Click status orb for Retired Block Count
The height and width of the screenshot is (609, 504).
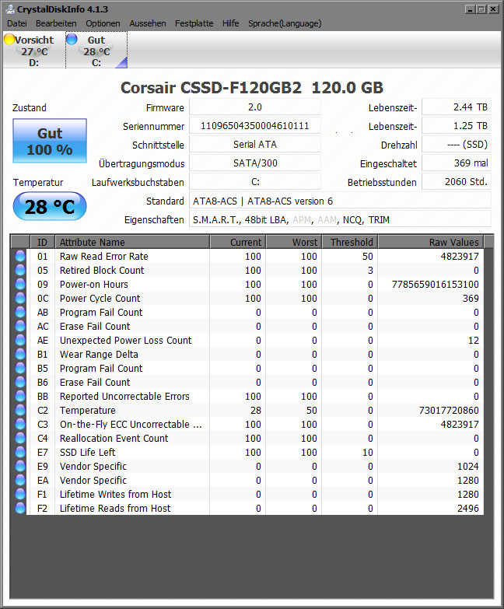click(x=20, y=271)
